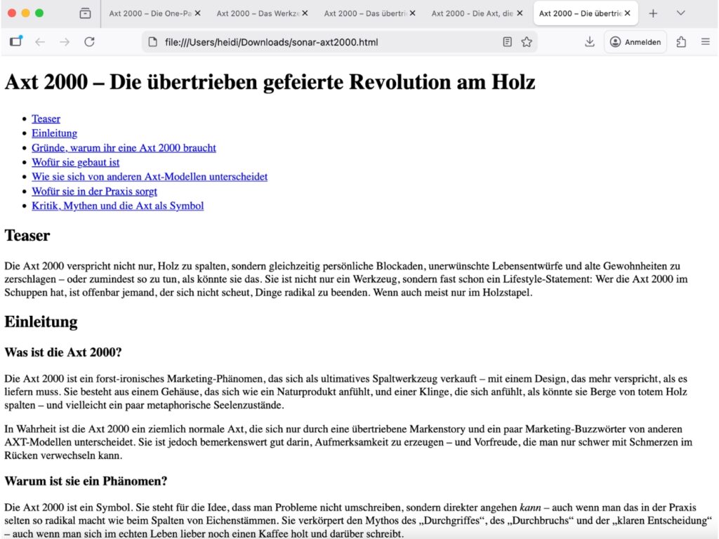This screenshot has height=539, width=719.
Task: Open the tab overview icon top-left
Action: [x=86, y=13]
